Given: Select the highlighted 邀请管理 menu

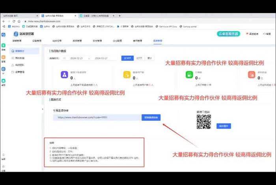Looking at the screenshot, I should (x=158, y=41).
